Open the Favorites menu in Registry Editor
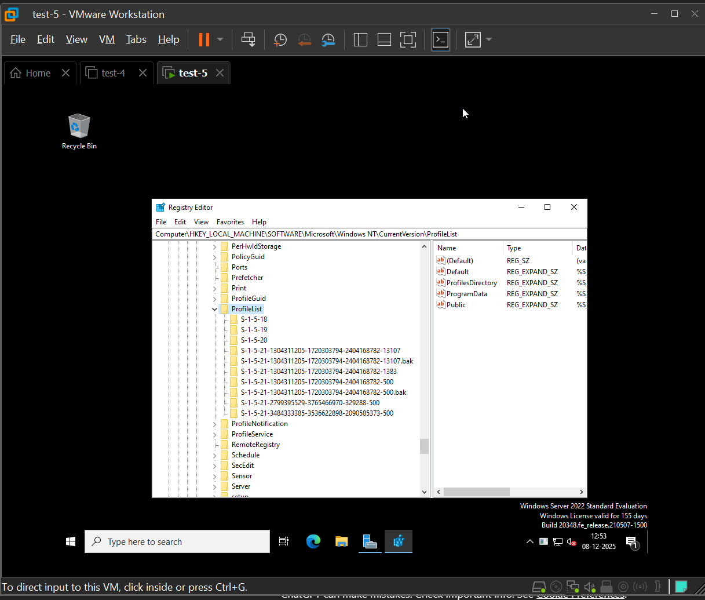This screenshot has width=705, height=600. coord(230,222)
